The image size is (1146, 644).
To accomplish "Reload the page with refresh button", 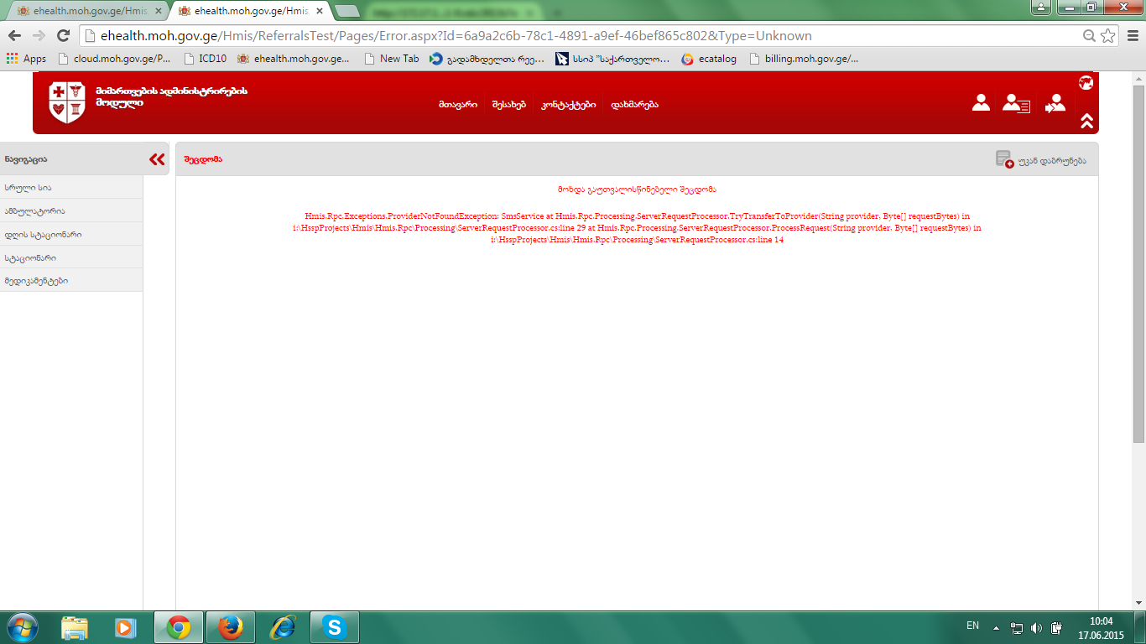I will pyautogui.click(x=63, y=35).
